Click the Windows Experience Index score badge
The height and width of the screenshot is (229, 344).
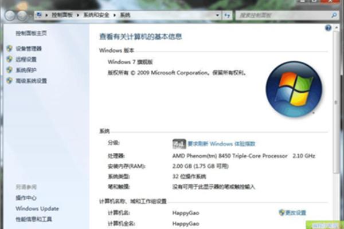(x=179, y=144)
